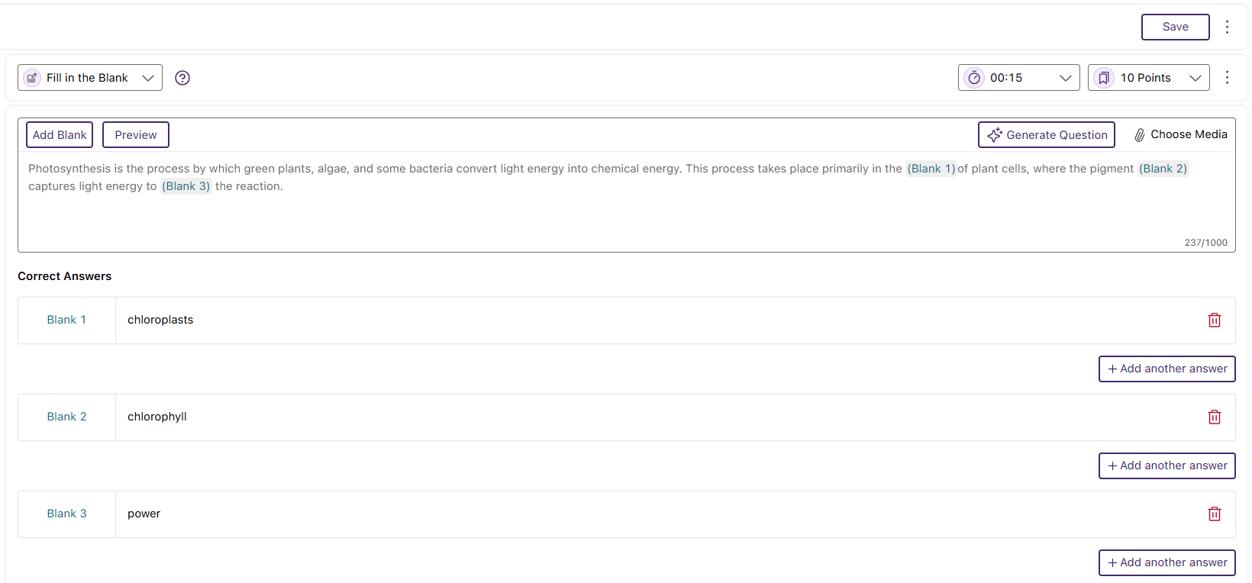Click the stopwatch icon beside 00:15
The width and height of the screenshot is (1252, 583).
point(974,78)
